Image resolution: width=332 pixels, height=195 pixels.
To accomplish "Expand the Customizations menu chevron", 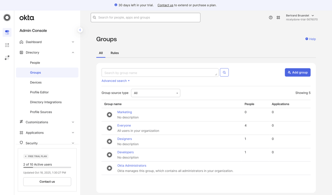I will [73, 122].
